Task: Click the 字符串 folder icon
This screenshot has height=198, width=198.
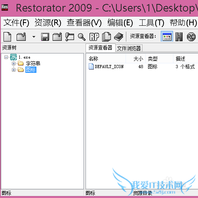Action: 21,63
